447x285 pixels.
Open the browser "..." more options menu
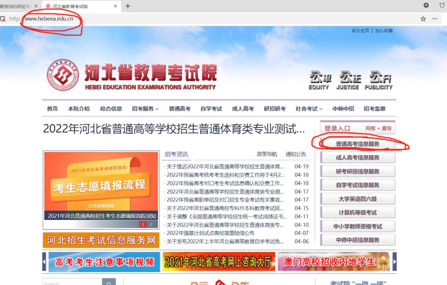tap(435, 19)
